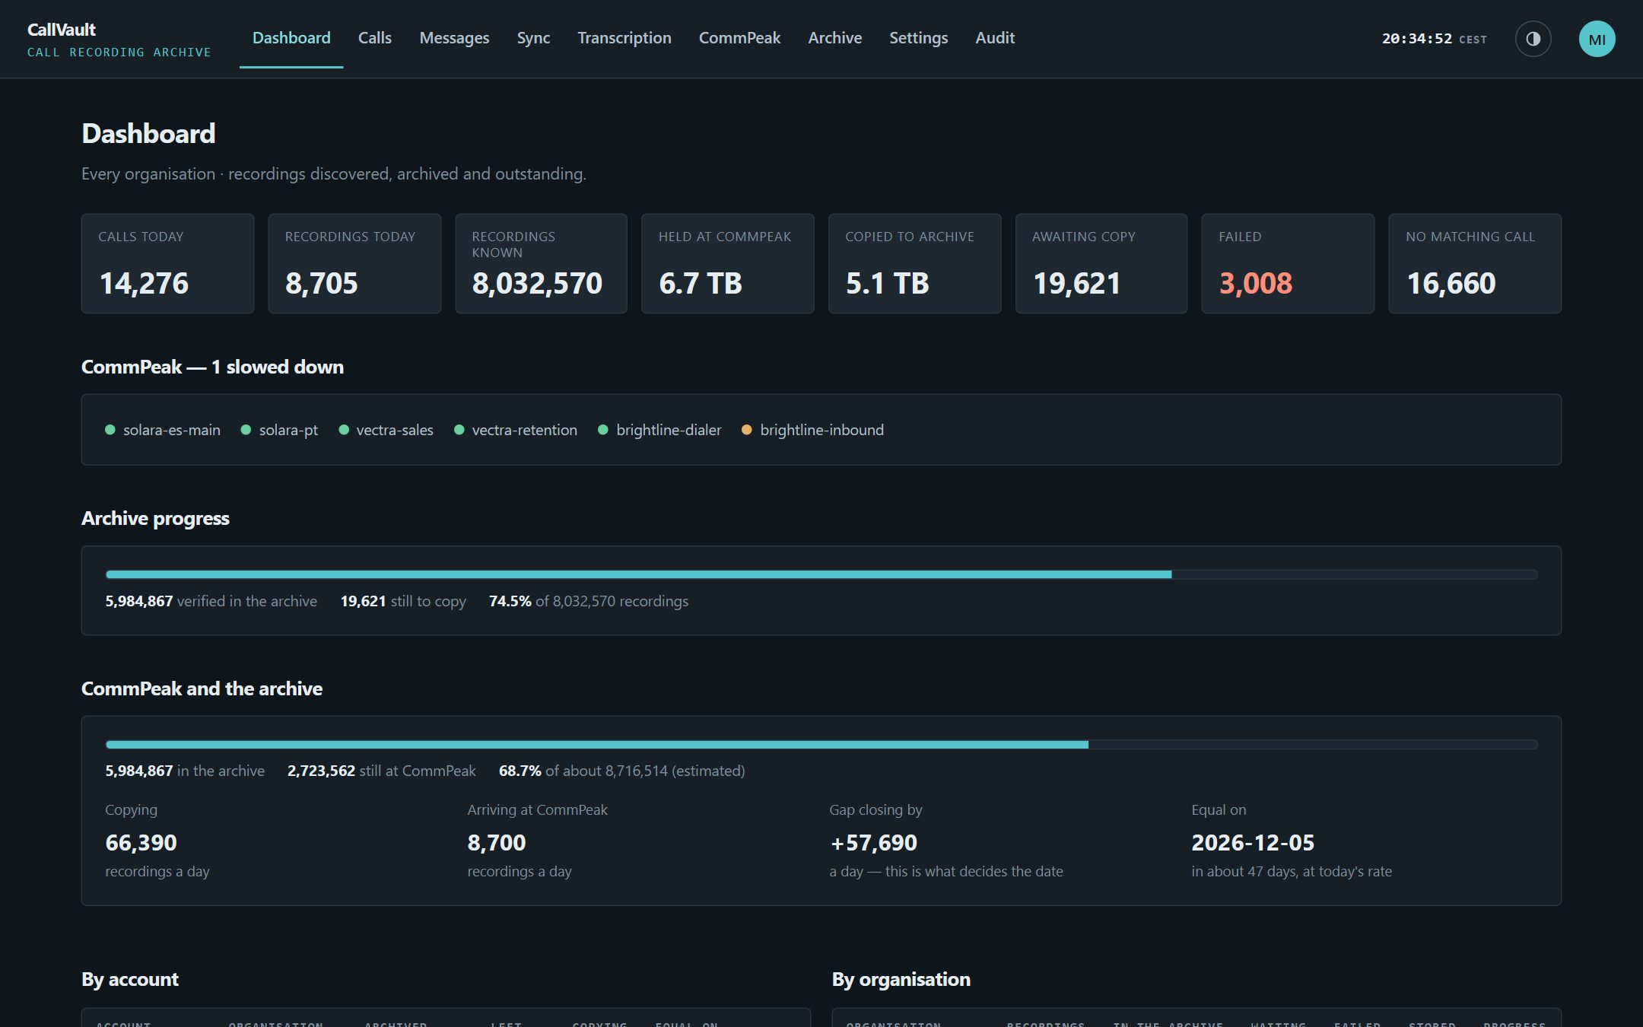Click the By organisation heading
The image size is (1643, 1027).
tap(901, 979)
